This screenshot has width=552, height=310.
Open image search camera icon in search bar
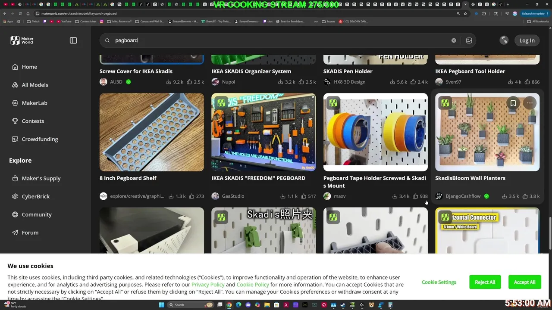coord(469,40)
